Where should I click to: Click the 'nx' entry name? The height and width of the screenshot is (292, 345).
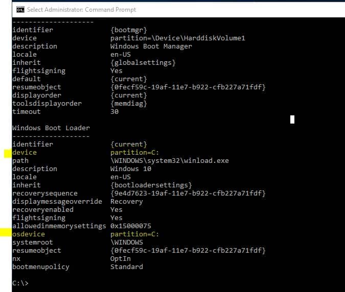[x=16, y=259]
